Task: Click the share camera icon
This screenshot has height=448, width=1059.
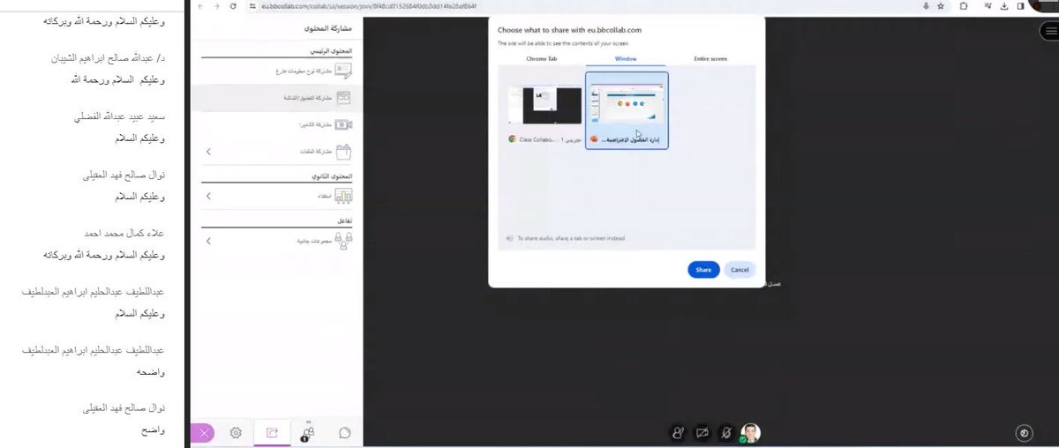Action: 343,125
